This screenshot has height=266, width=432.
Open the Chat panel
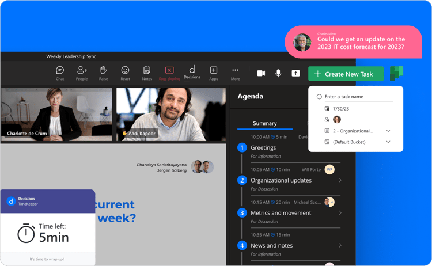(x=60, y=73)
